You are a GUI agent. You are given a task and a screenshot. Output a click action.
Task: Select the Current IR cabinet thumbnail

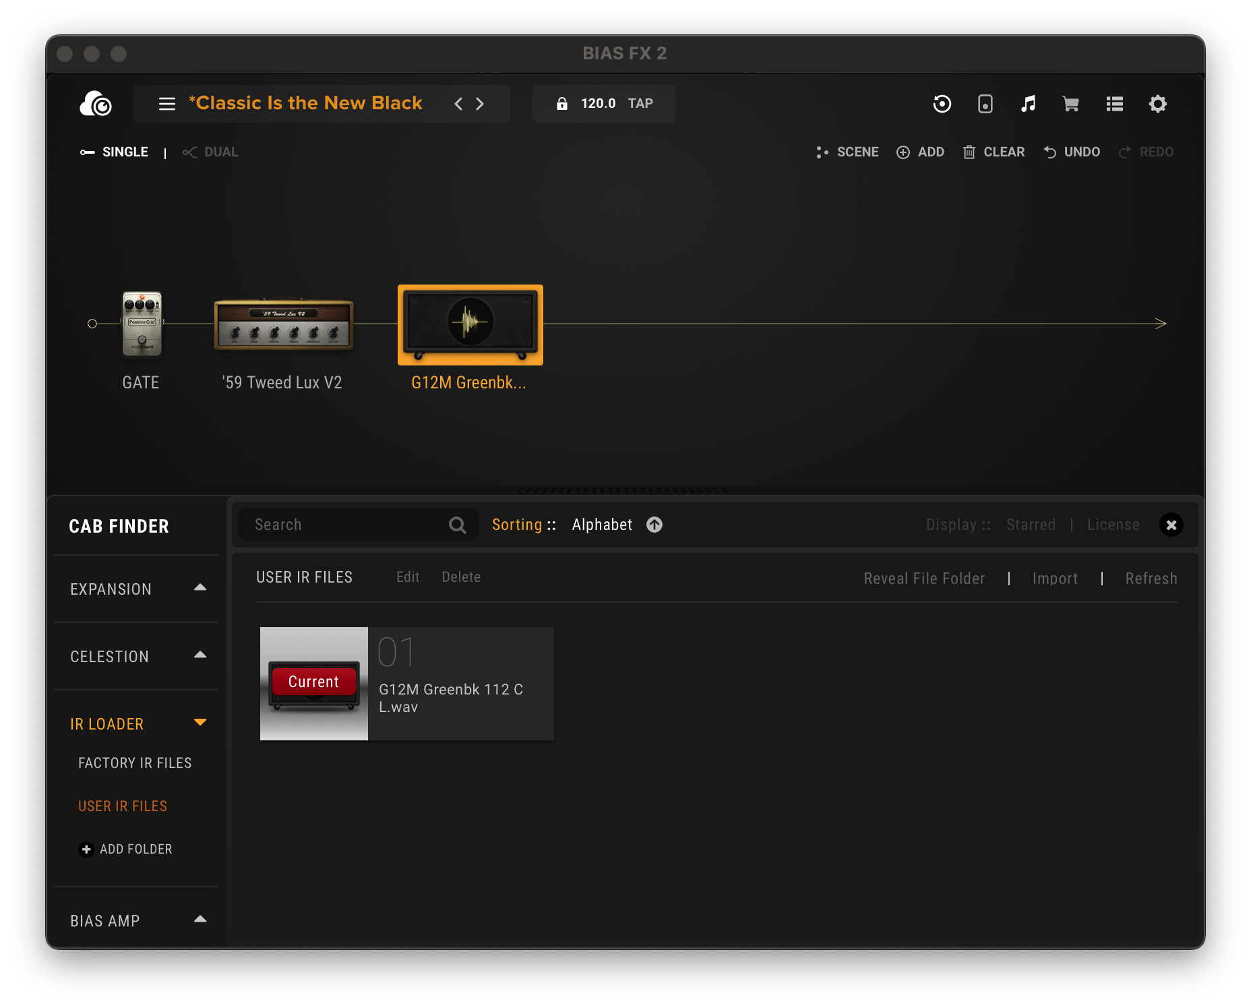314,684
